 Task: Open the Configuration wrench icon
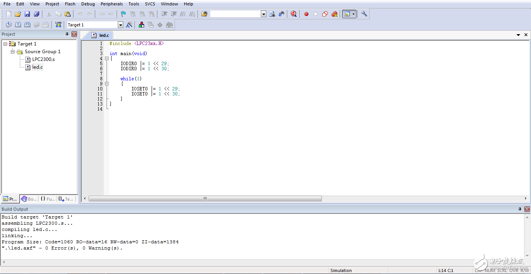[x=364, y=14]
